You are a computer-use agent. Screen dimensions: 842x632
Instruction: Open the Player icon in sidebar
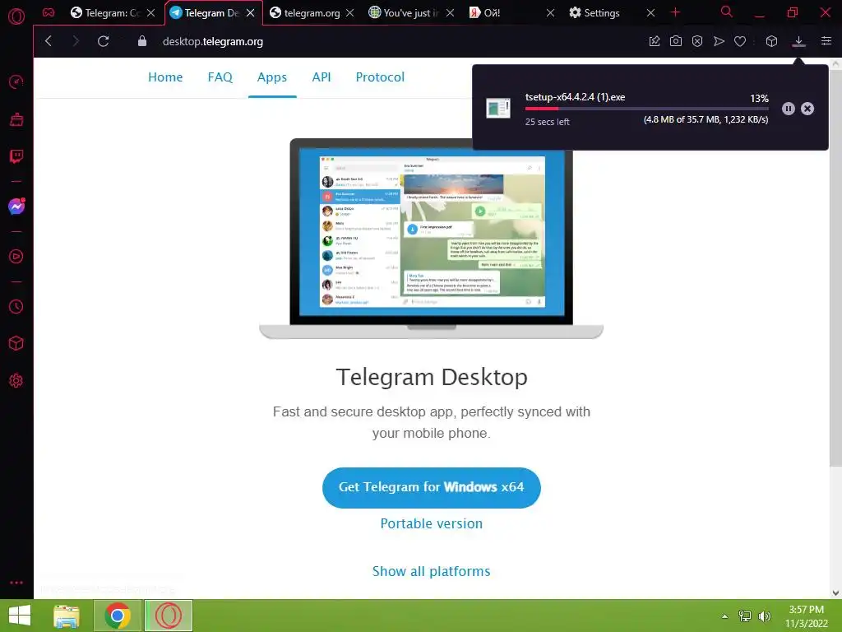point(16,257)
